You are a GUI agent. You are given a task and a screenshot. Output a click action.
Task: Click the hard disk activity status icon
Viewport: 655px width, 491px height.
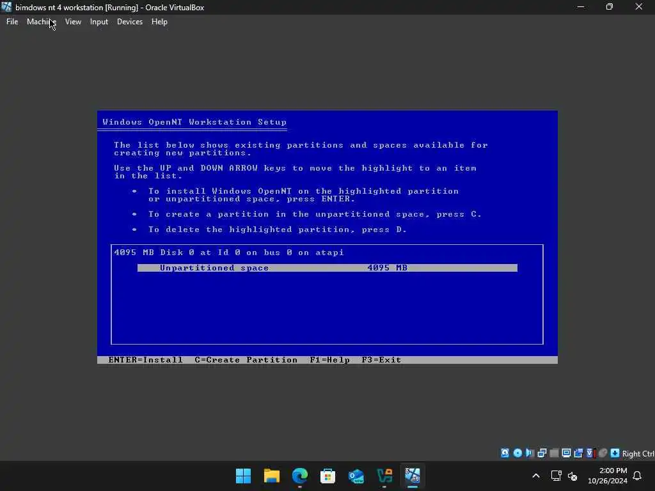point(505,453)
